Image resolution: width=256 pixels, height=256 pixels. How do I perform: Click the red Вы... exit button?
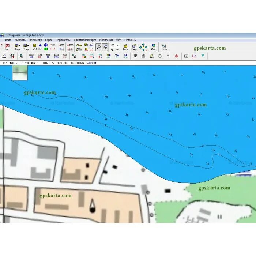[7, 47]
